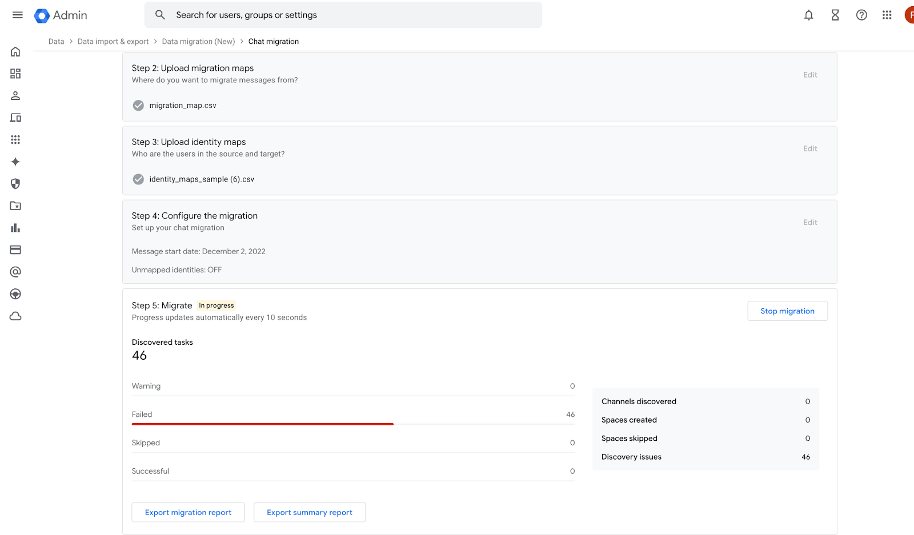Viewport: 914px width, 535px height.
Task: Select the Reporting bar-chart icon
Action: [15, 228]
